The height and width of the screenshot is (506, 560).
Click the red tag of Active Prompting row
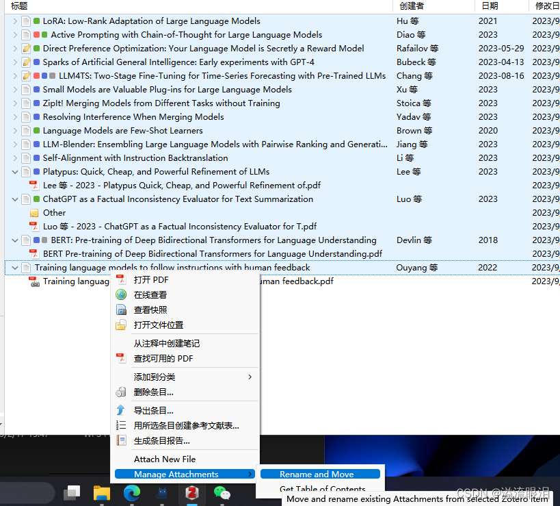point(36,35)
